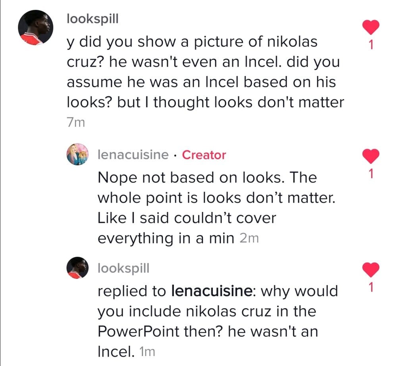This screenshot has width=397, height=366.
Task: Open the lenacuisine username above the reply
Action: pyautogui.click(x=133, y=155)
